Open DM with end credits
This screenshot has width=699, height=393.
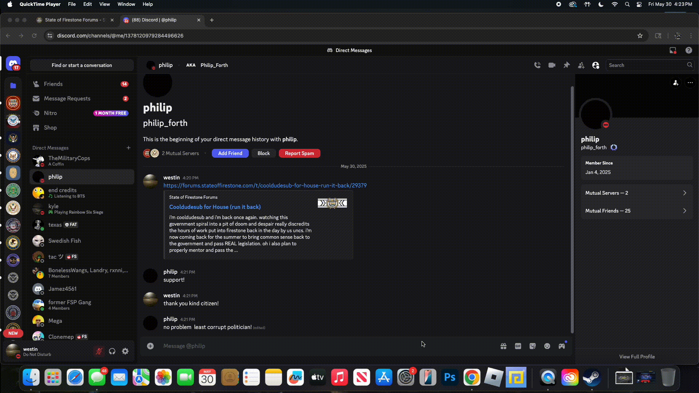pyautogui.click(x=82, y=193)
